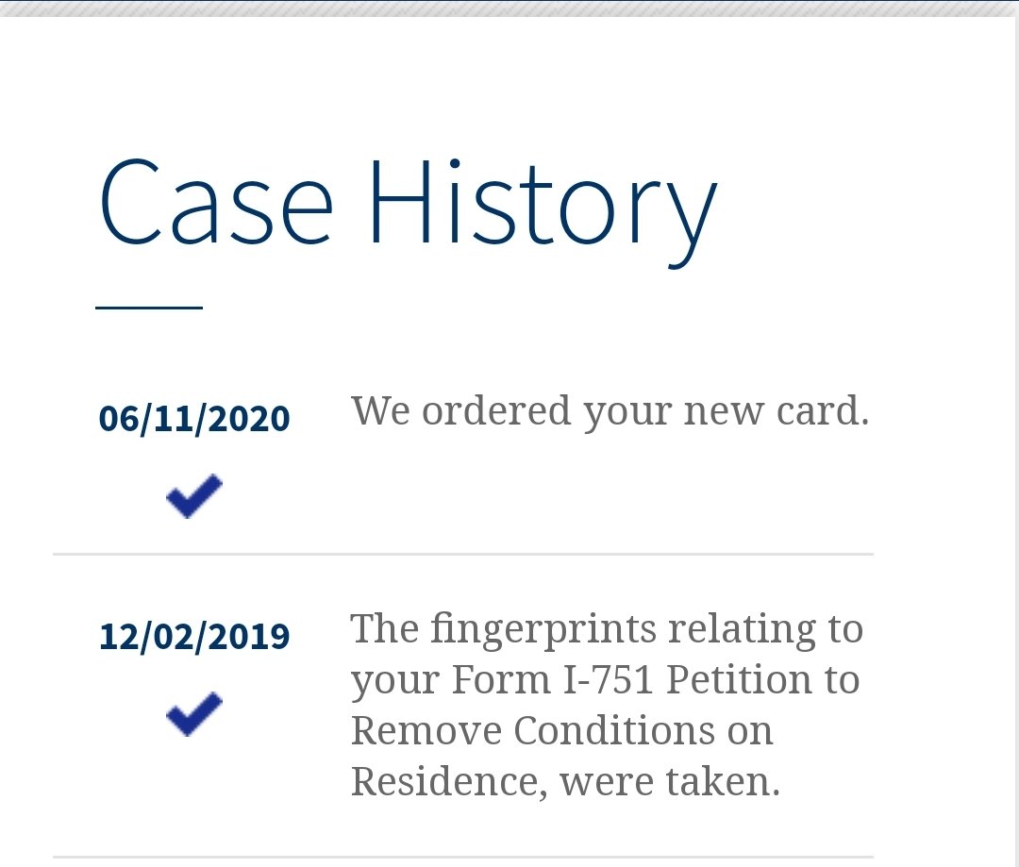The width and height of the screenshot is (1019, 867).
Task: Click the striped gray bar at top
Action: click(x=509, y=8)
